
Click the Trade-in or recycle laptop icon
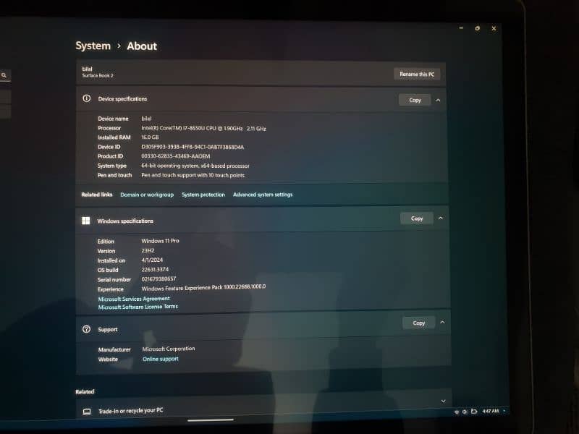pos(87,411)
